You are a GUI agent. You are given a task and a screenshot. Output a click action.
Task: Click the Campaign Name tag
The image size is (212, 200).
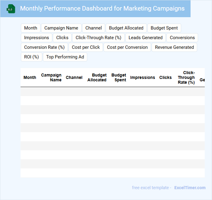(x=61, y=28)
